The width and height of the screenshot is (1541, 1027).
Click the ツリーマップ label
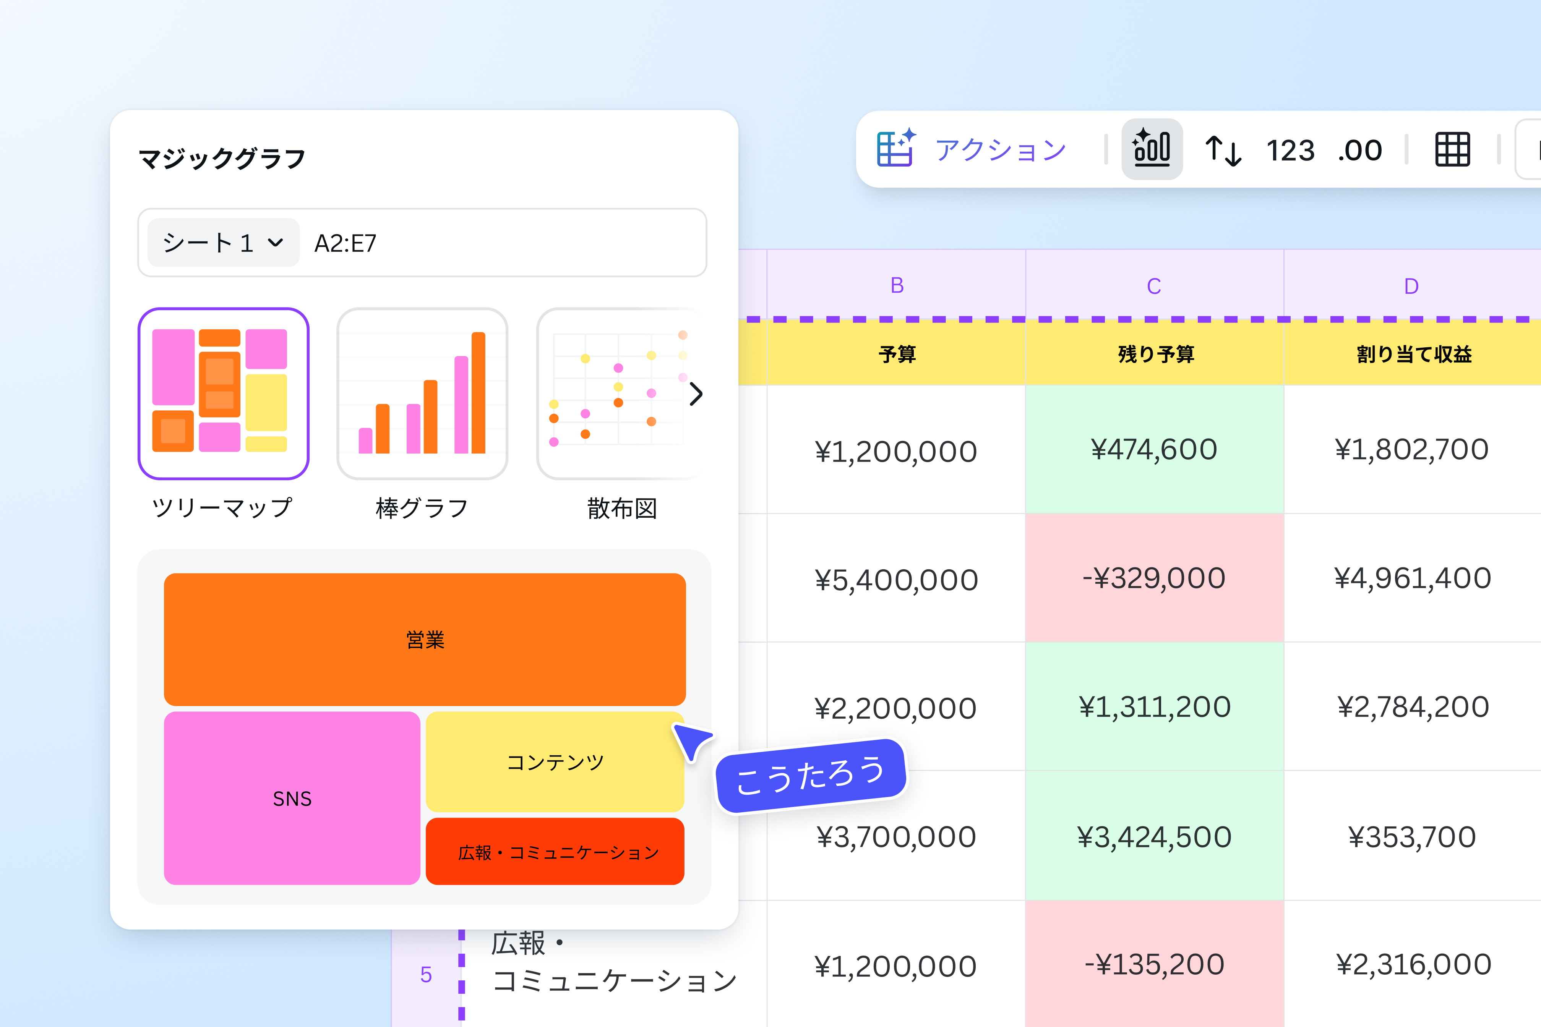pyautogui.click(x=222, y=508)
